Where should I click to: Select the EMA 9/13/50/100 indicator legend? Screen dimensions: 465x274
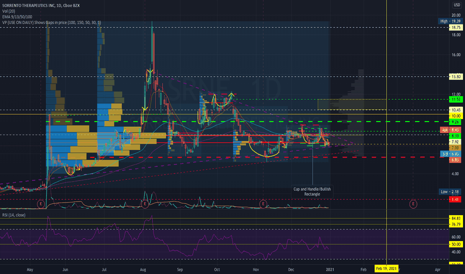point(17,16)
